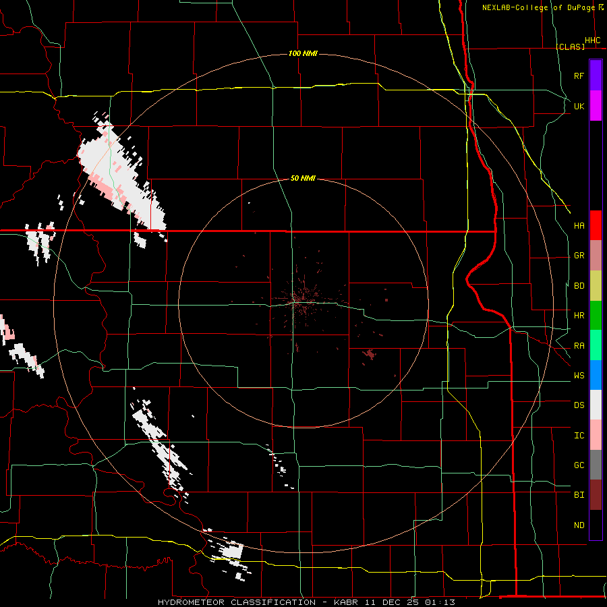
Task: Click the dark red biological echo patch southeast
Action: pyautogui.click(x=370, y=354)
